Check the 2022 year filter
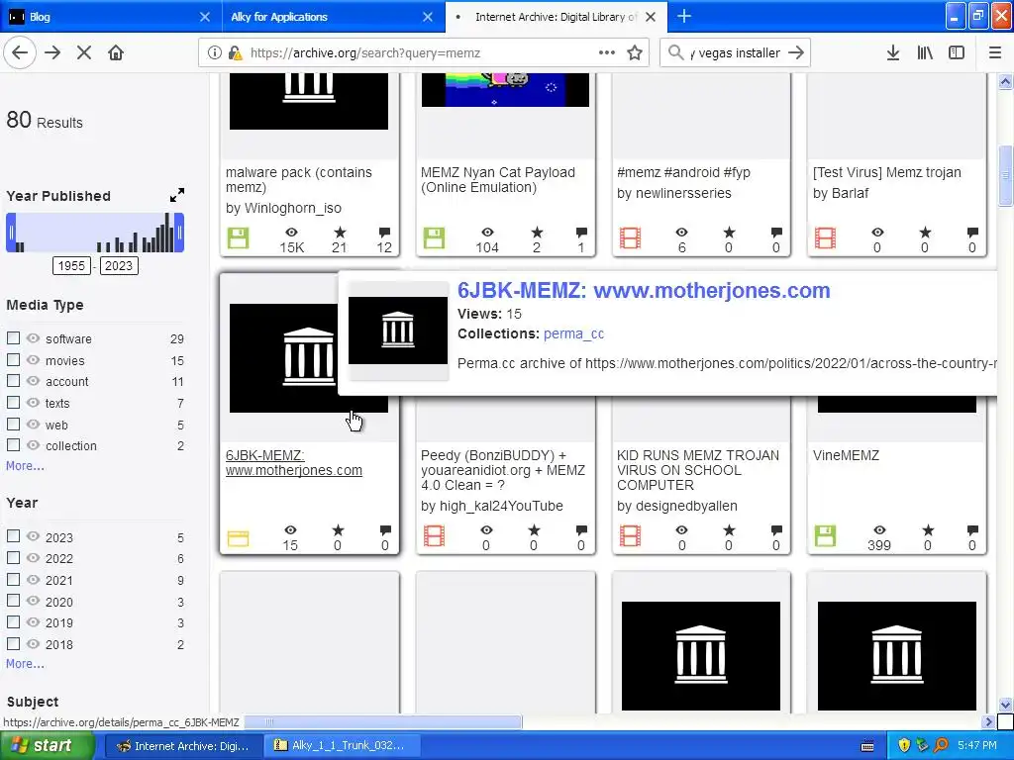 click(13, 557)
